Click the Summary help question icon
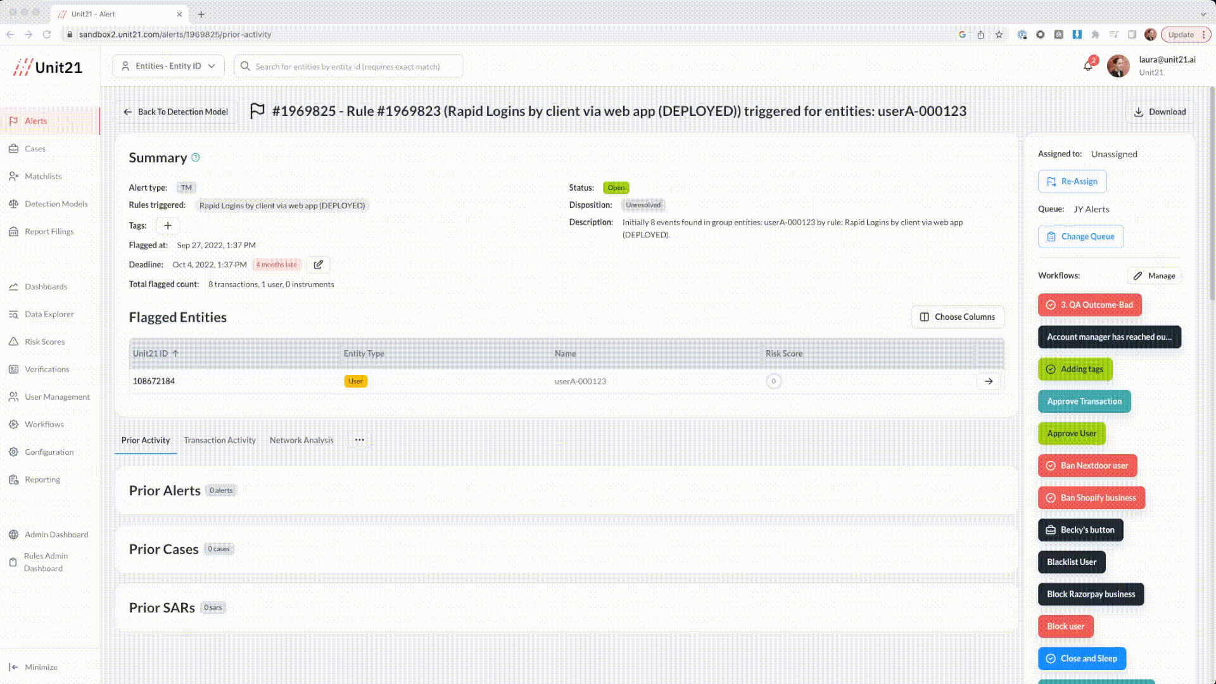This screenshot has height=684, width=1216. (196, 158)
